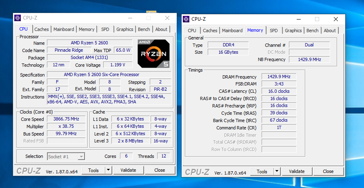Click Code Name value Pinnacle Ridge
The width and height of the screenshot is (364, 188).
click(70, 50)
